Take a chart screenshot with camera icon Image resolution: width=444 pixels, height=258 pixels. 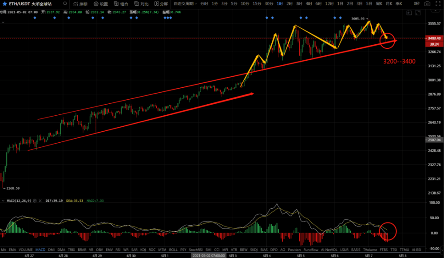pyautogui.click(x=427, y=4)
